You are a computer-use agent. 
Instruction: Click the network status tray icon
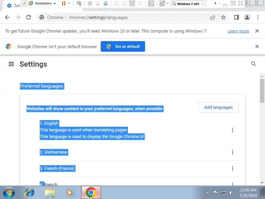pyautogui.click(x=224, y=193)
